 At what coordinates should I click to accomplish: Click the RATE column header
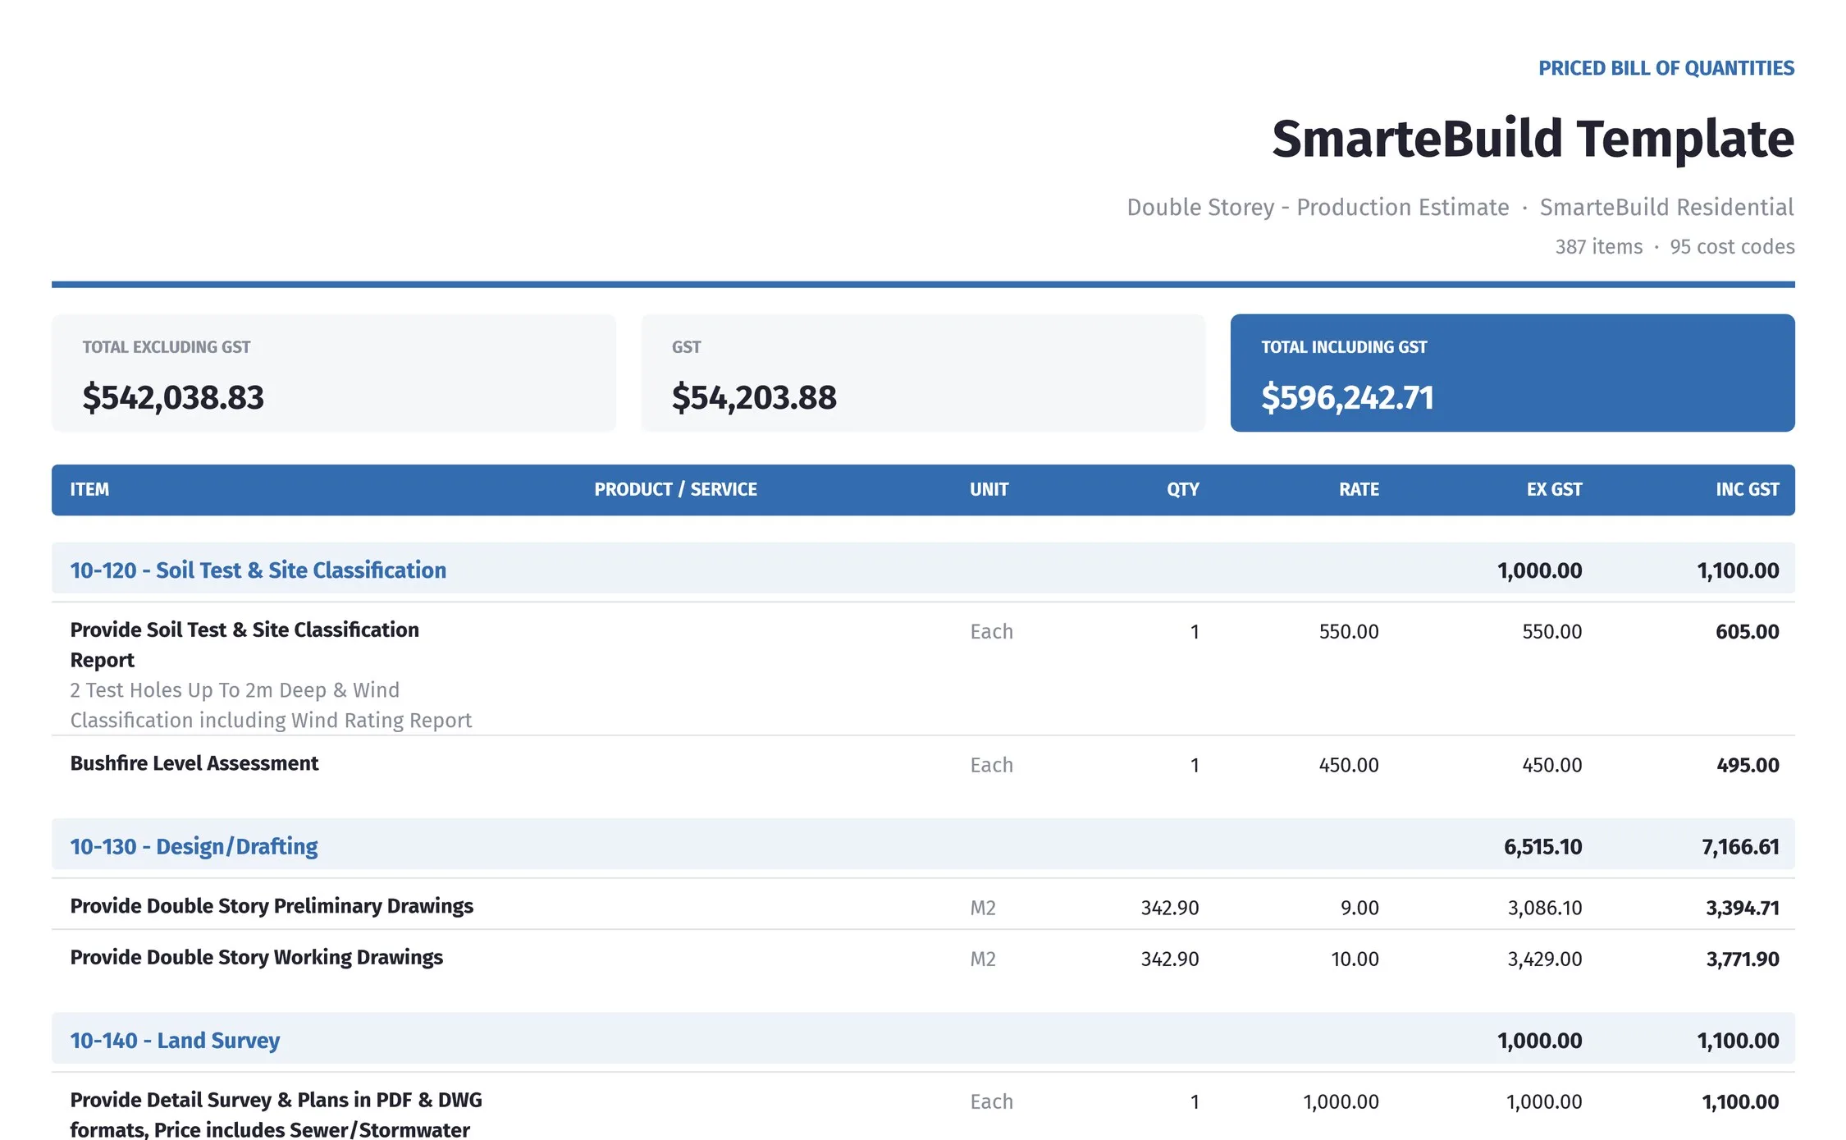[1359, 489]
